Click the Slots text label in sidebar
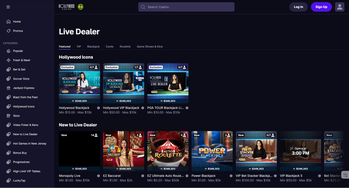349x188 pixels. tap(16, 116)
